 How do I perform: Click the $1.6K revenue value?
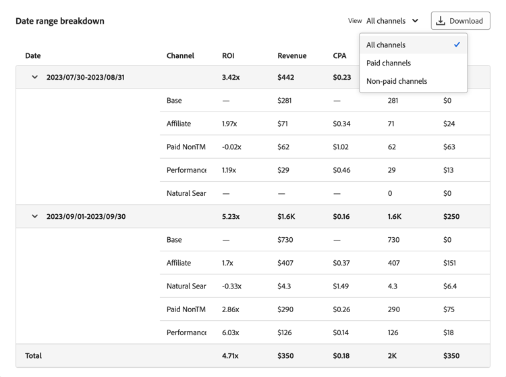287,217
